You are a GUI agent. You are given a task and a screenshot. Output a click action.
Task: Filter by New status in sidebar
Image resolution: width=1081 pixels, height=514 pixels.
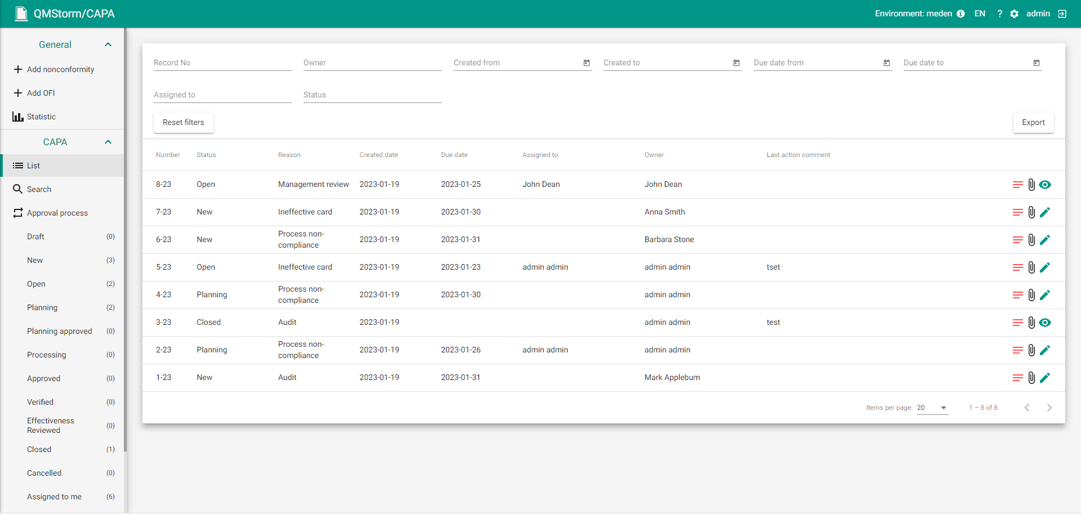click(62, 260)
